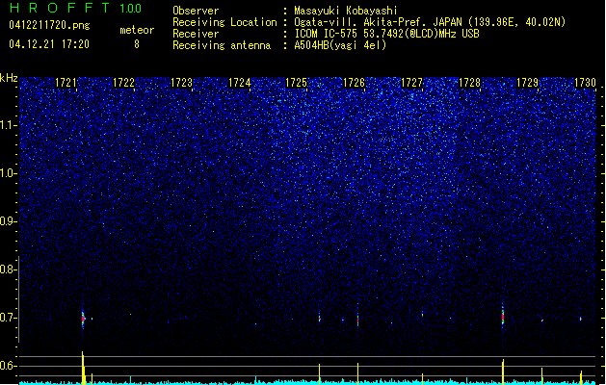The height and width of the screenshot is (385, 606).
Task: Click the 1.0 kHz frequency label
Action: pyautogui.click(x=9, y=173)
